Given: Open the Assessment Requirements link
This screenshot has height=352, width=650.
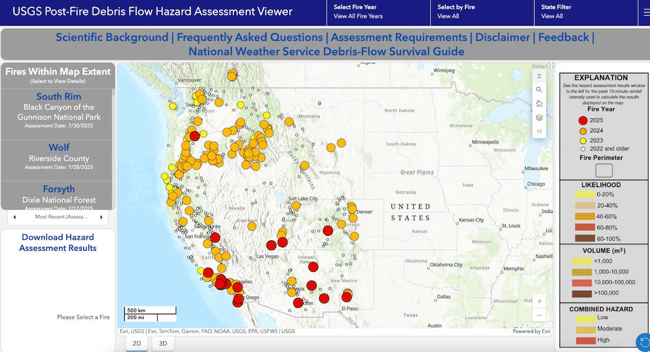Looking at the screenshot, I should (x=399, y=37).
